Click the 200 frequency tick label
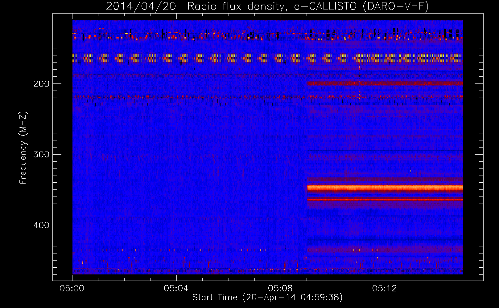The width and height of the screenshot is (499, 308). pos(41,84)
